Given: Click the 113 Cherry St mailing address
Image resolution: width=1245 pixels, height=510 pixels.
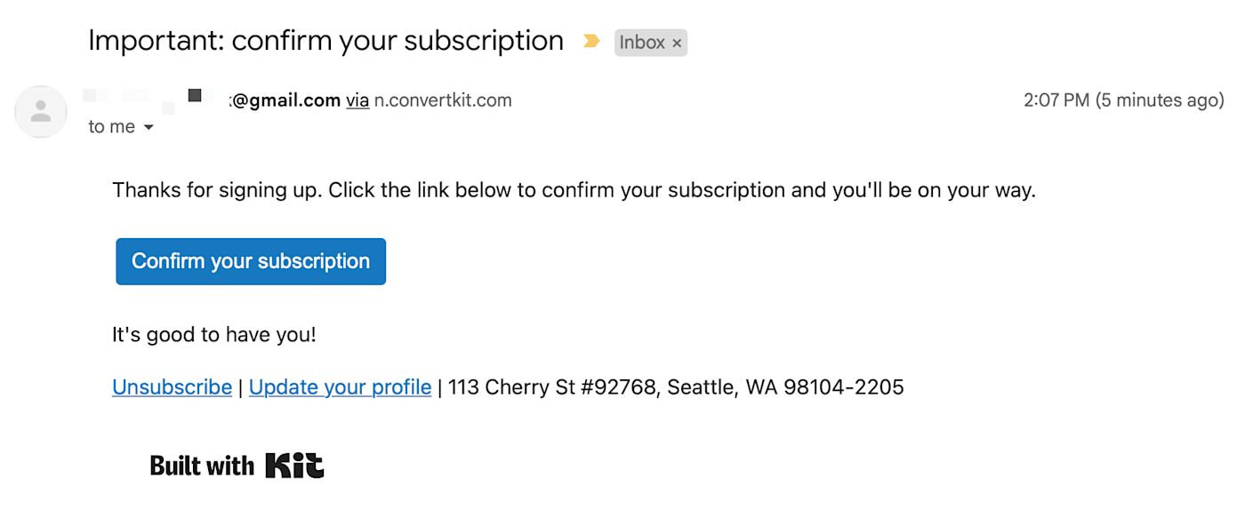Looking at the screenshot, I should tap(676, 387).
